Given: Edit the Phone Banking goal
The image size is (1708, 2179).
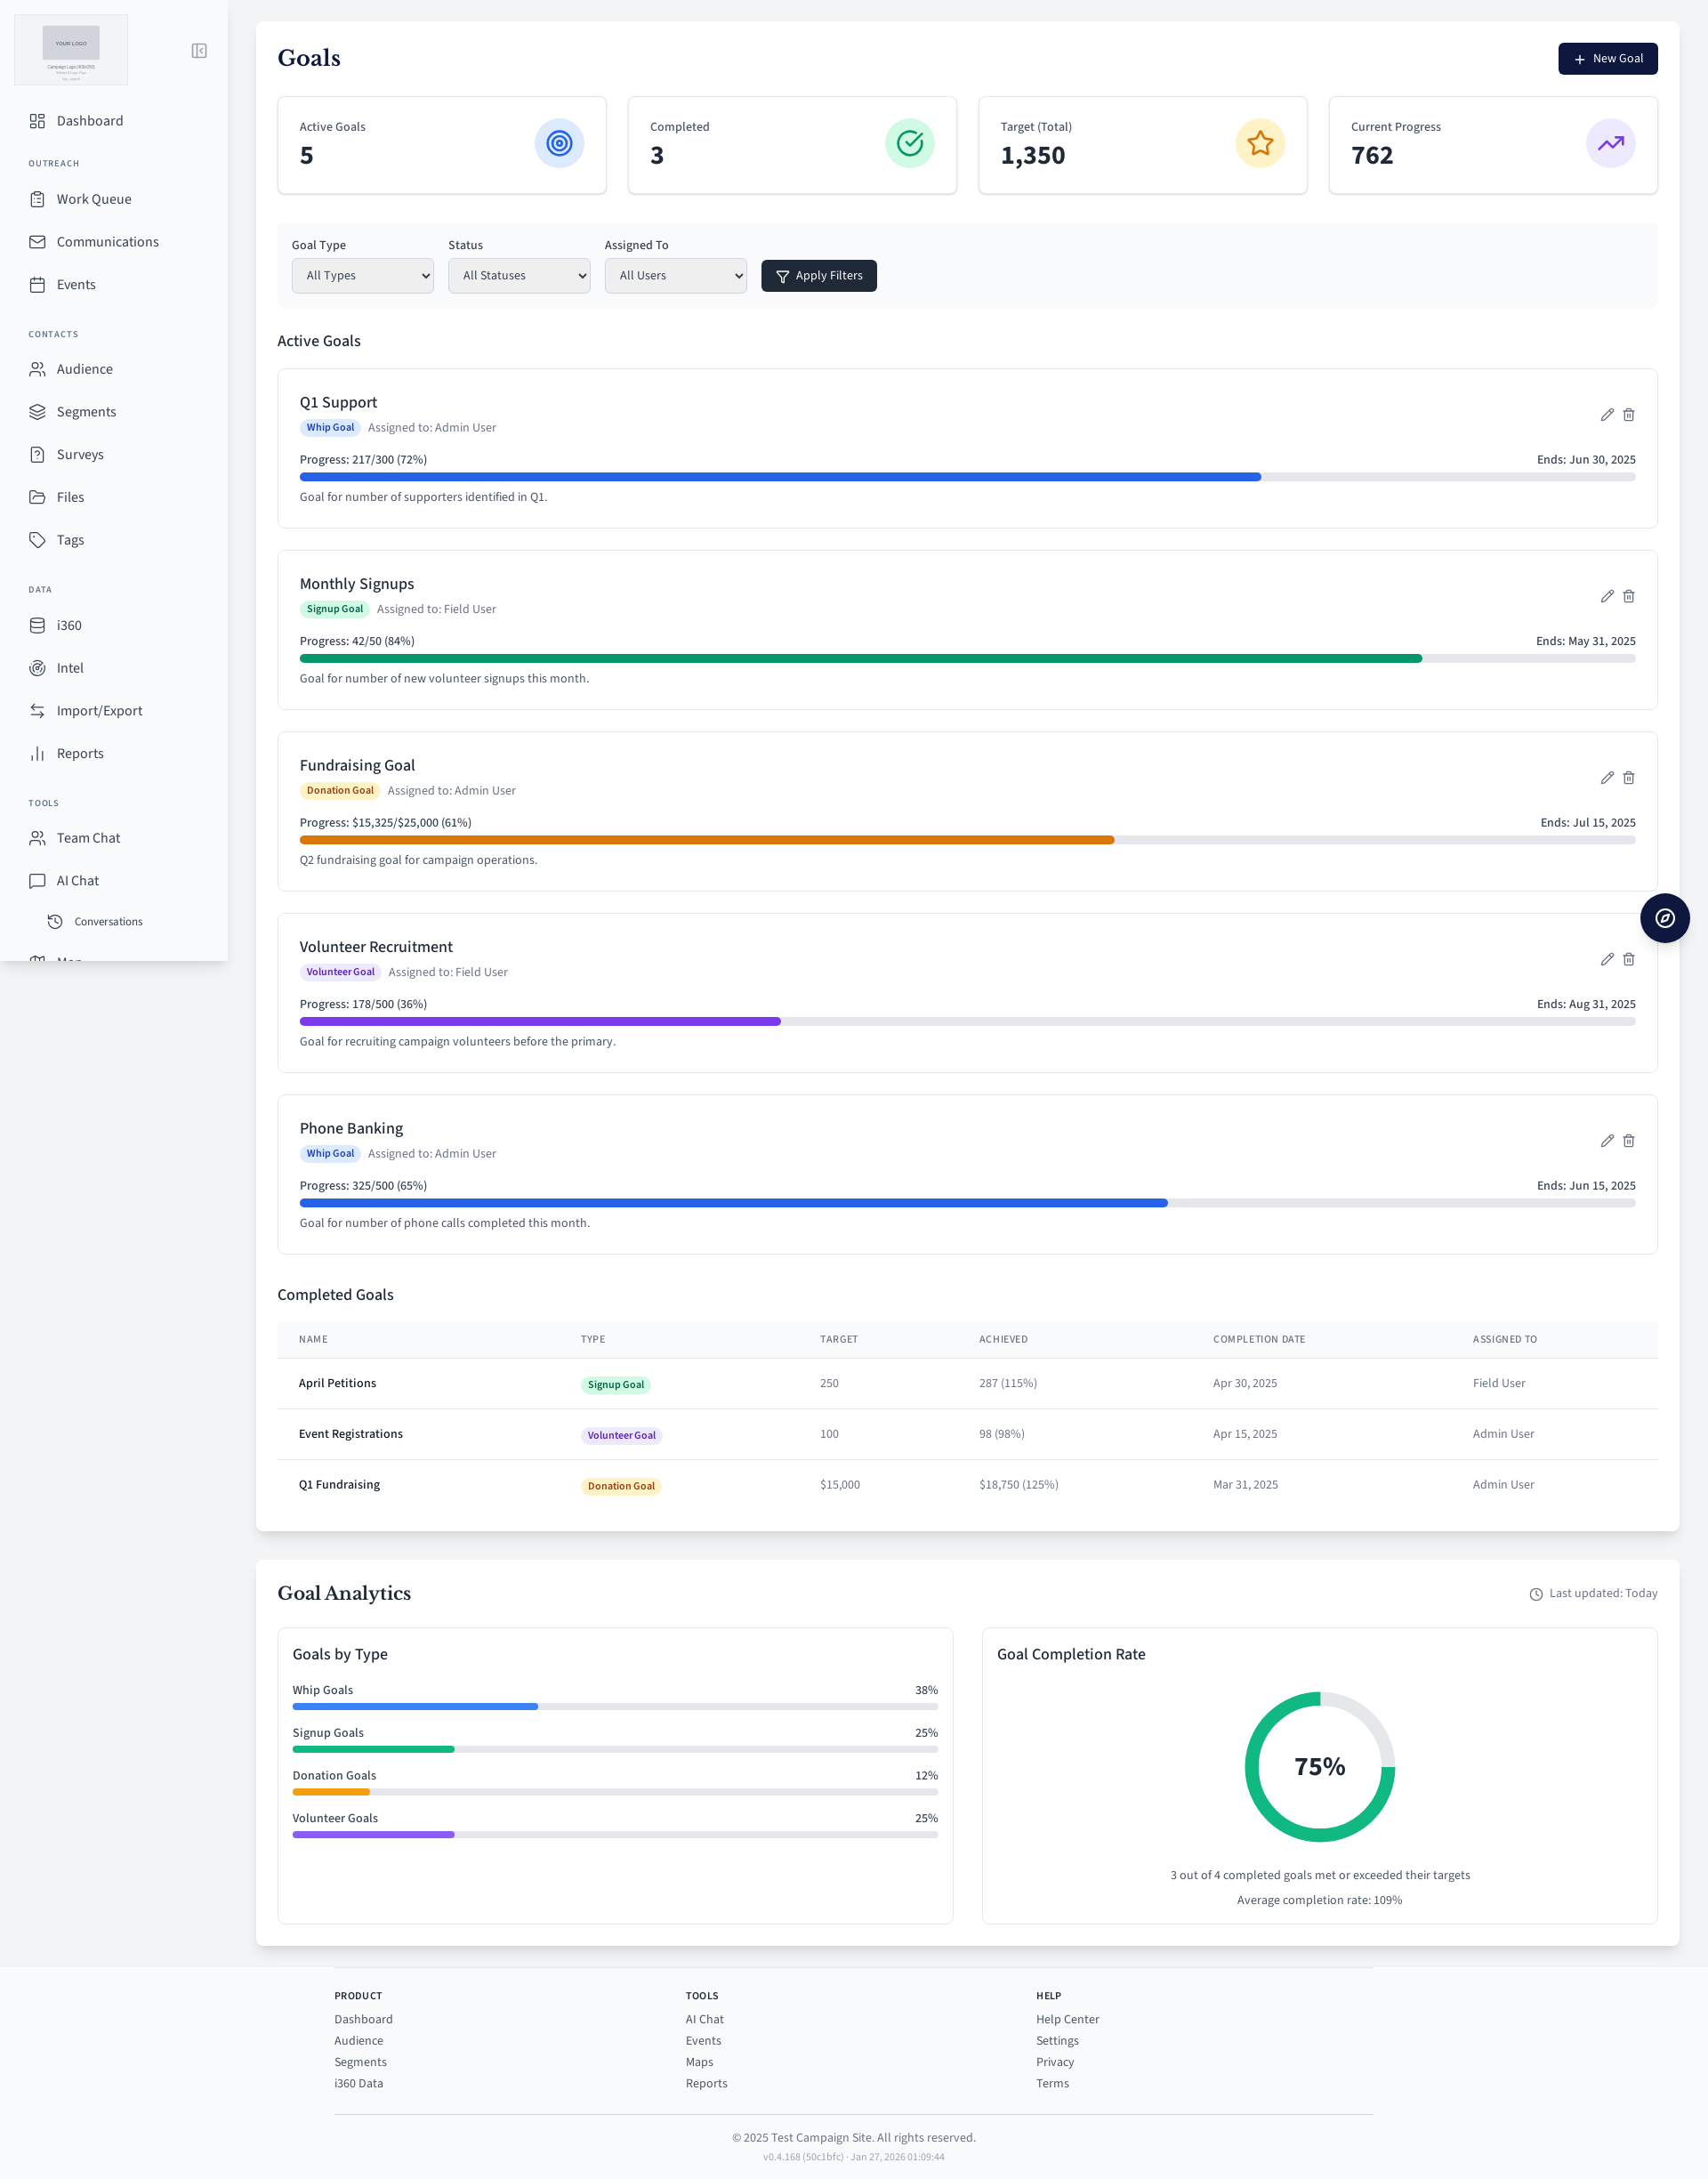Looking at the screenshot, I should click(x=1606, y=1141).
